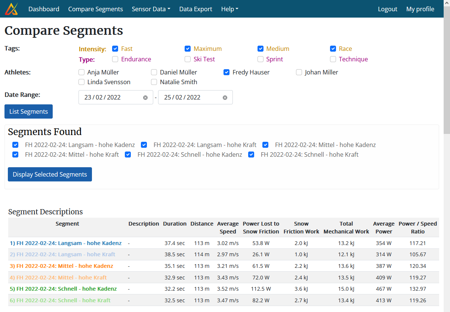Uncheck segment FH 2022-02-24: Schnell - hohe Kraft
Image resolution: width=450 pixels, height=312 pixels.
pyautogui.click(x=251, y=154)
